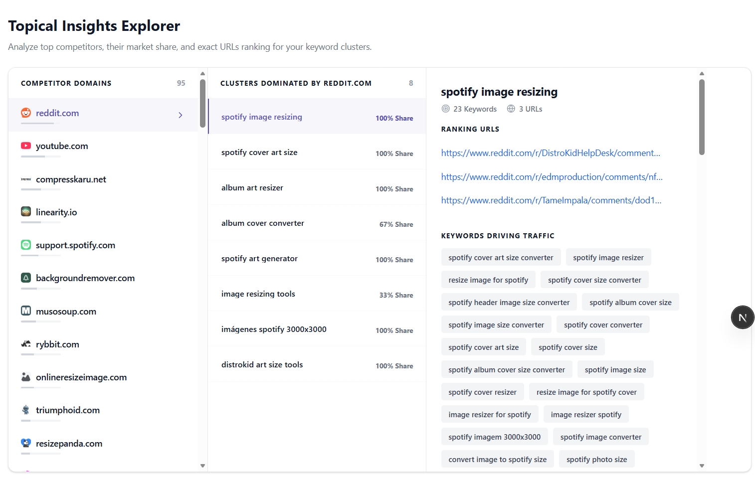Click the support.spotify.com favicon icon

26,245
